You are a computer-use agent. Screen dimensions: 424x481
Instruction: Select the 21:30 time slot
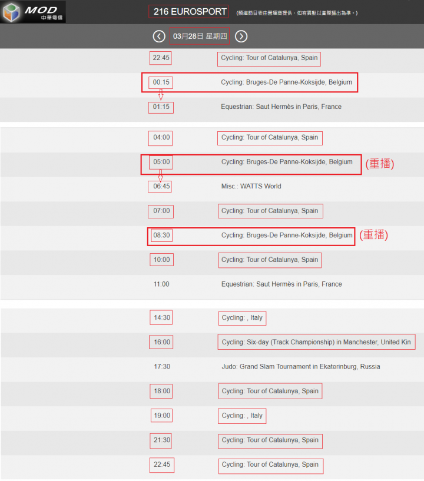[x=162, y=440]
